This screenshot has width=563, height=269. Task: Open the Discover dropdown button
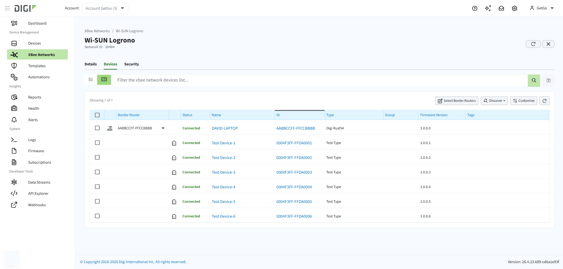[494, 101]
